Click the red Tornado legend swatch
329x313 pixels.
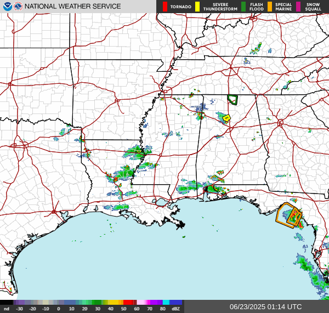(x=165, y=7)
